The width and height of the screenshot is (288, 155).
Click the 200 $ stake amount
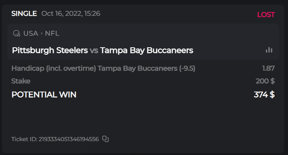[x=265, y=81]
